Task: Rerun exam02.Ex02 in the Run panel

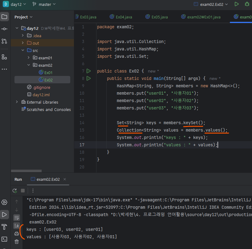Action: [14, 191]
